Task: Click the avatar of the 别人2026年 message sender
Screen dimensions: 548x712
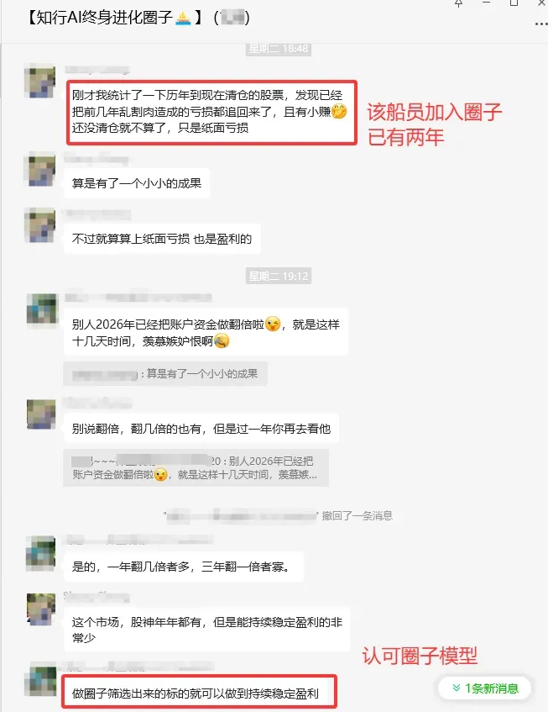Action: coord(42,309)
